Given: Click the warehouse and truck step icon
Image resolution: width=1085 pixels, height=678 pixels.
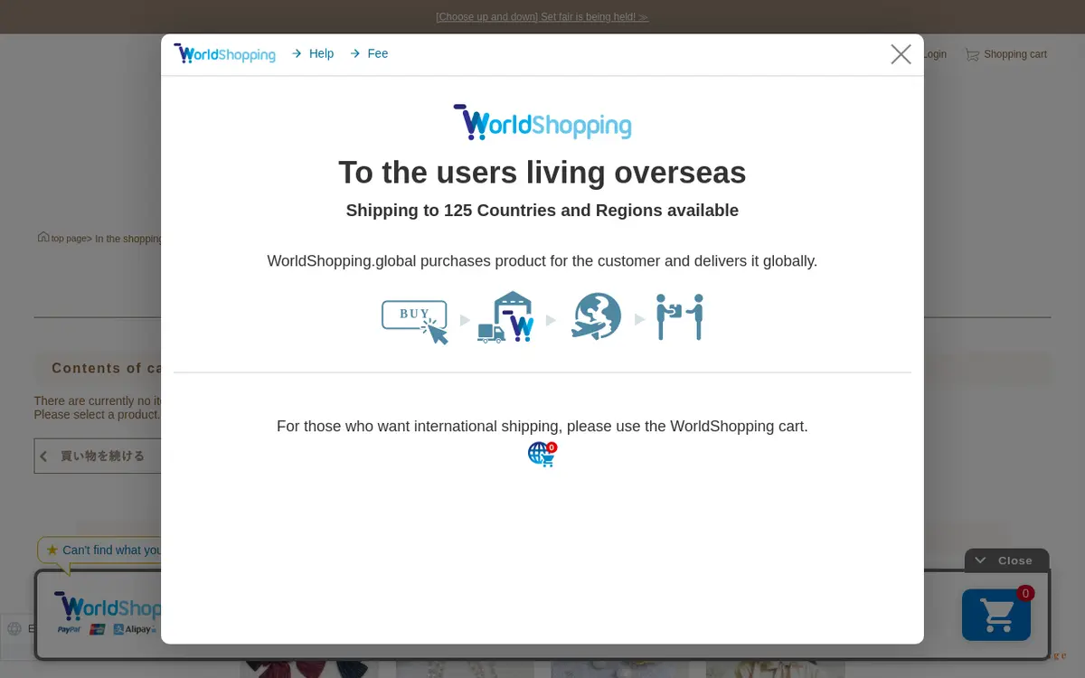Looking at the screenshot, I should point(506,317).
